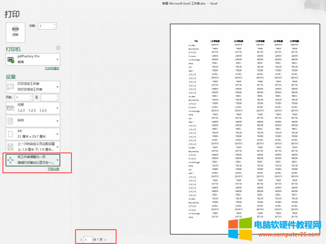Click the A4 paper size icon
This screenshot has width=326, height=244.
[x=11, y=134]
